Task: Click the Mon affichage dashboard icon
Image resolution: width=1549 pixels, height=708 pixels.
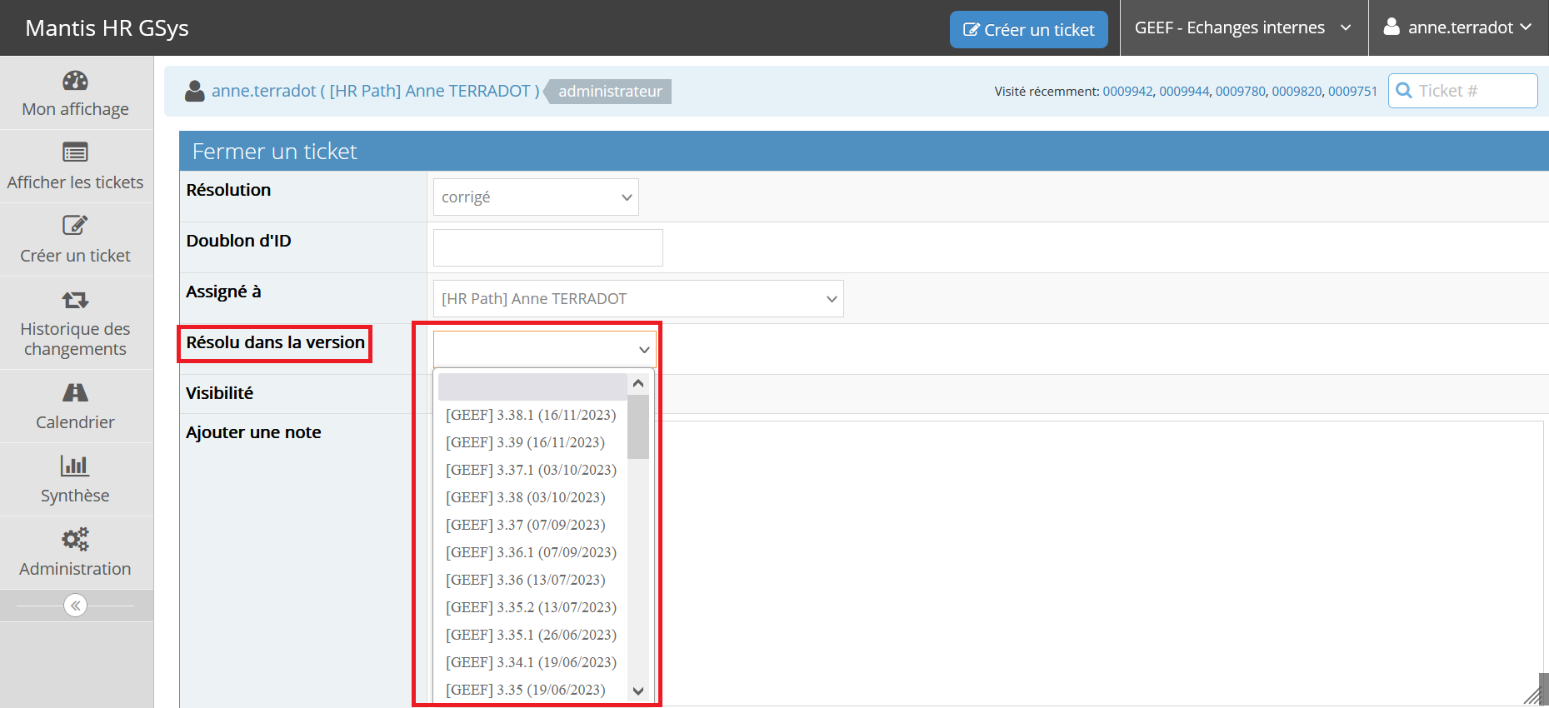Action: coord(75,81)
